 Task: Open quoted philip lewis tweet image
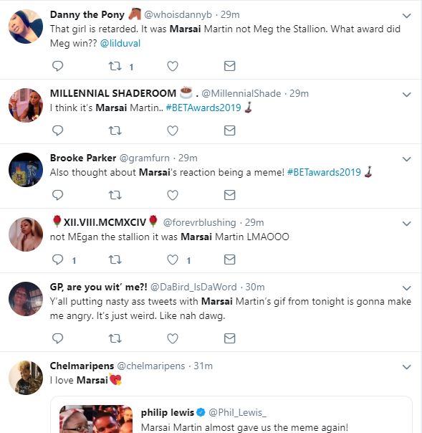coord(96,419)
